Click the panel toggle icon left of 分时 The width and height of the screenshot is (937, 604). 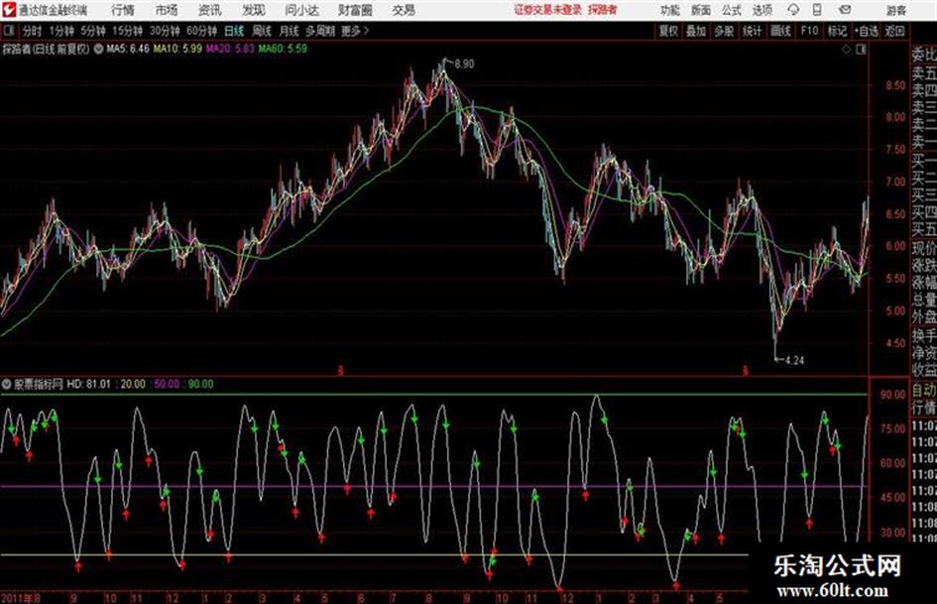8,31
